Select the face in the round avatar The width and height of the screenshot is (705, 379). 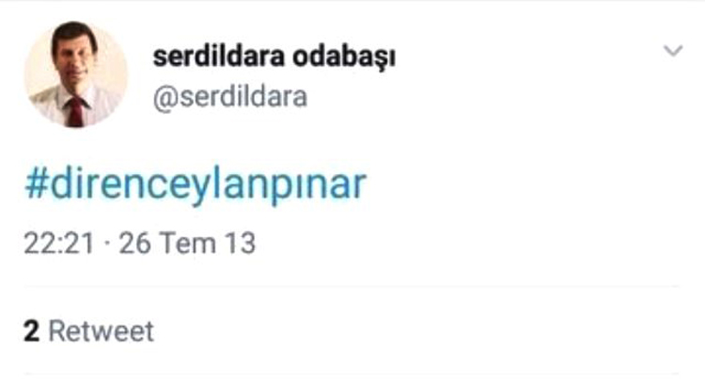74,58
